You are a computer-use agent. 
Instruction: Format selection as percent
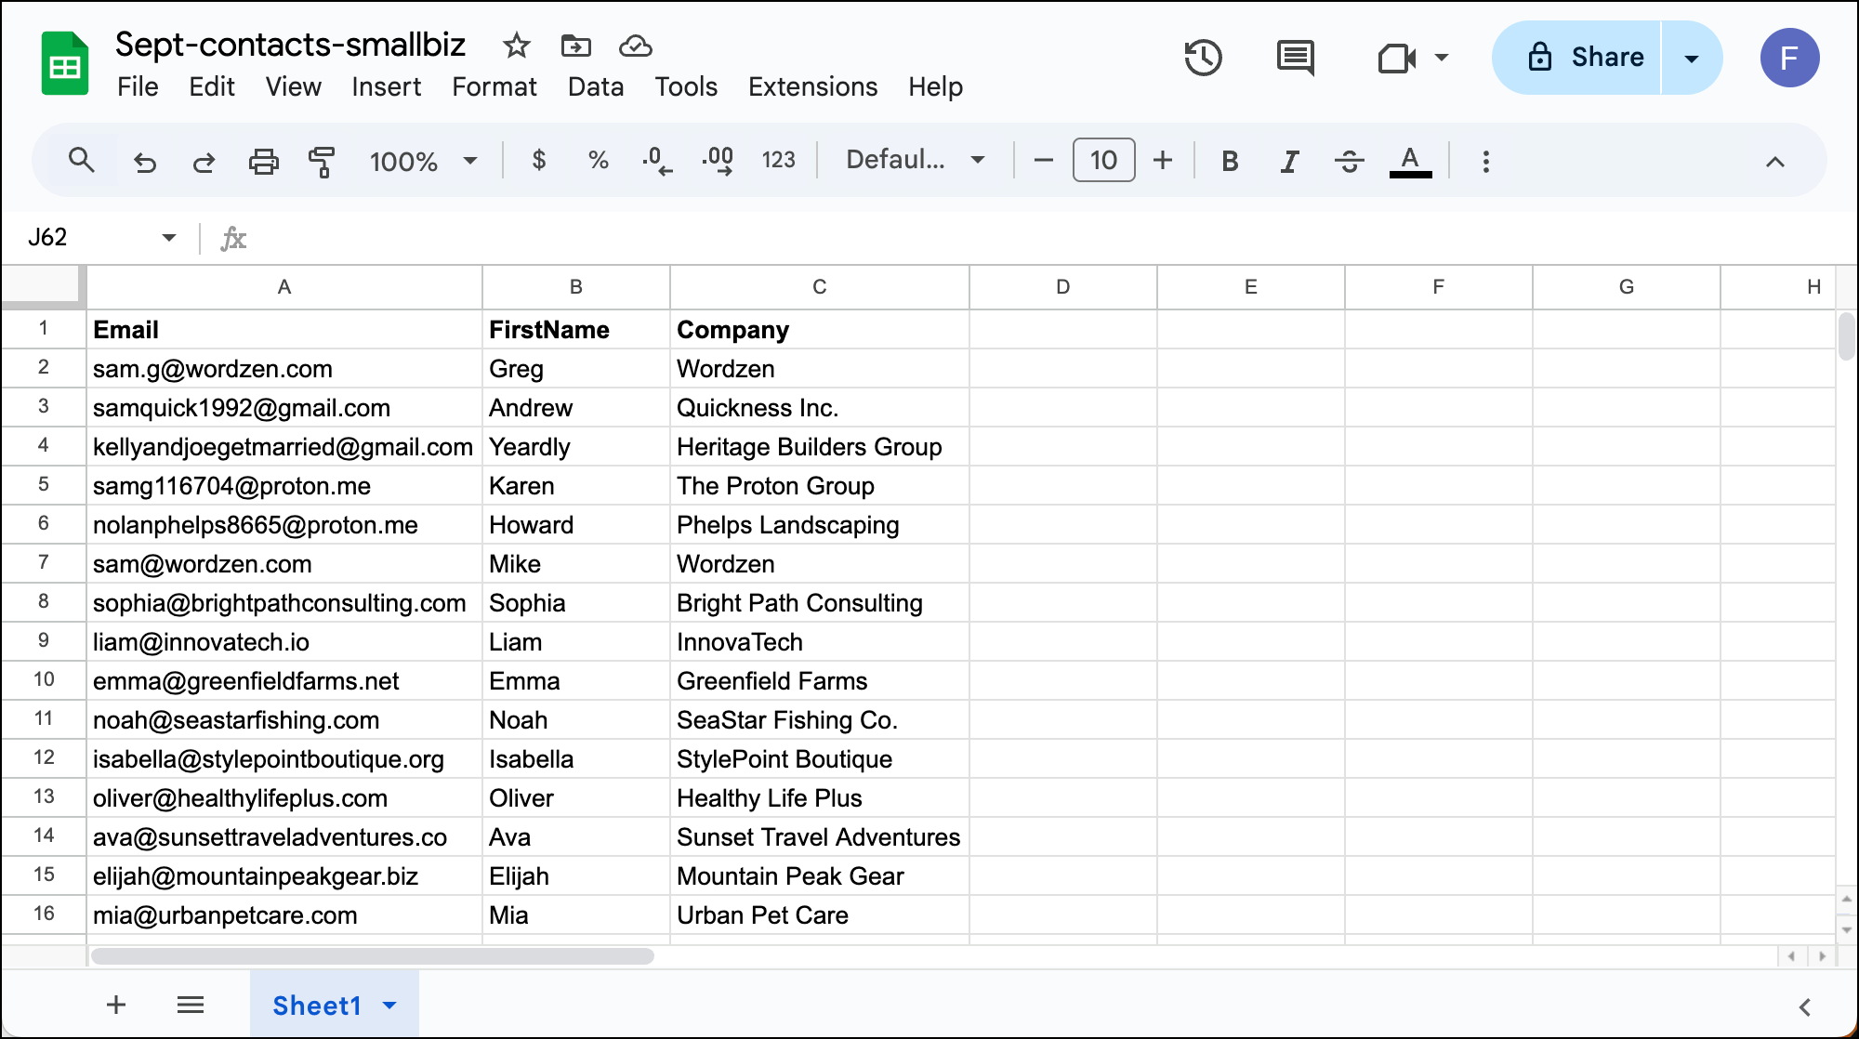pyautogui.click(x=598, y=160)
